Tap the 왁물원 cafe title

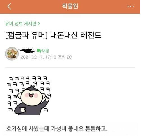(70, 6)
